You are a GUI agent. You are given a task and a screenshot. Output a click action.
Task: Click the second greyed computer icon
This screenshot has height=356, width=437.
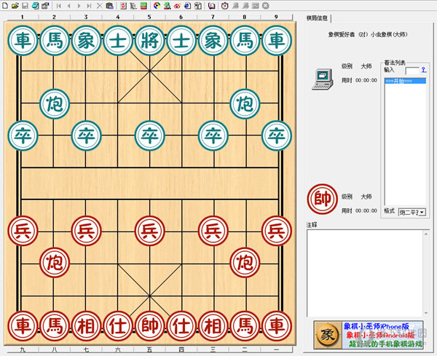pos(245,6)
